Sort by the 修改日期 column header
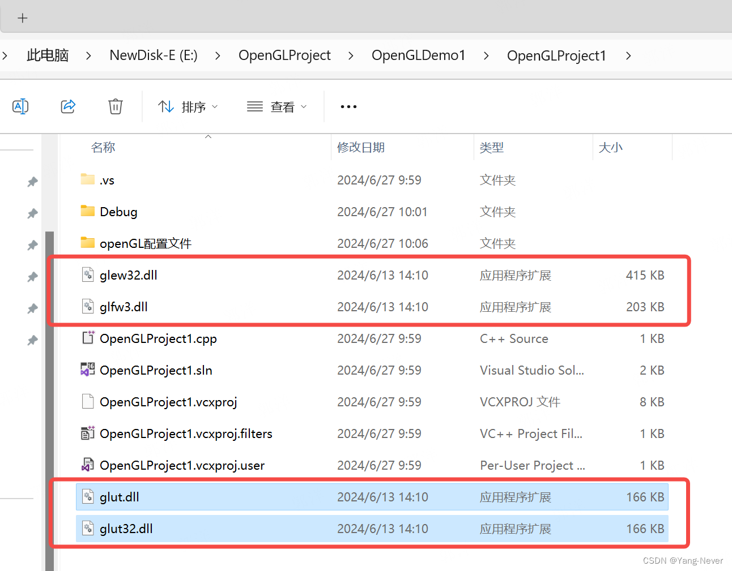 361,148
